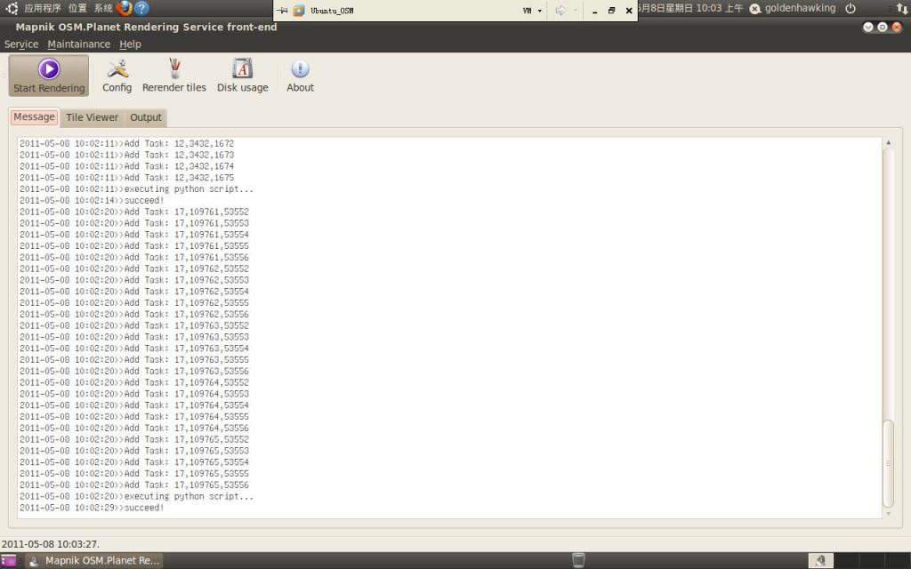Open the network arrows indicator icon
This screenshot has width=911, height=569.
(902, 8)
